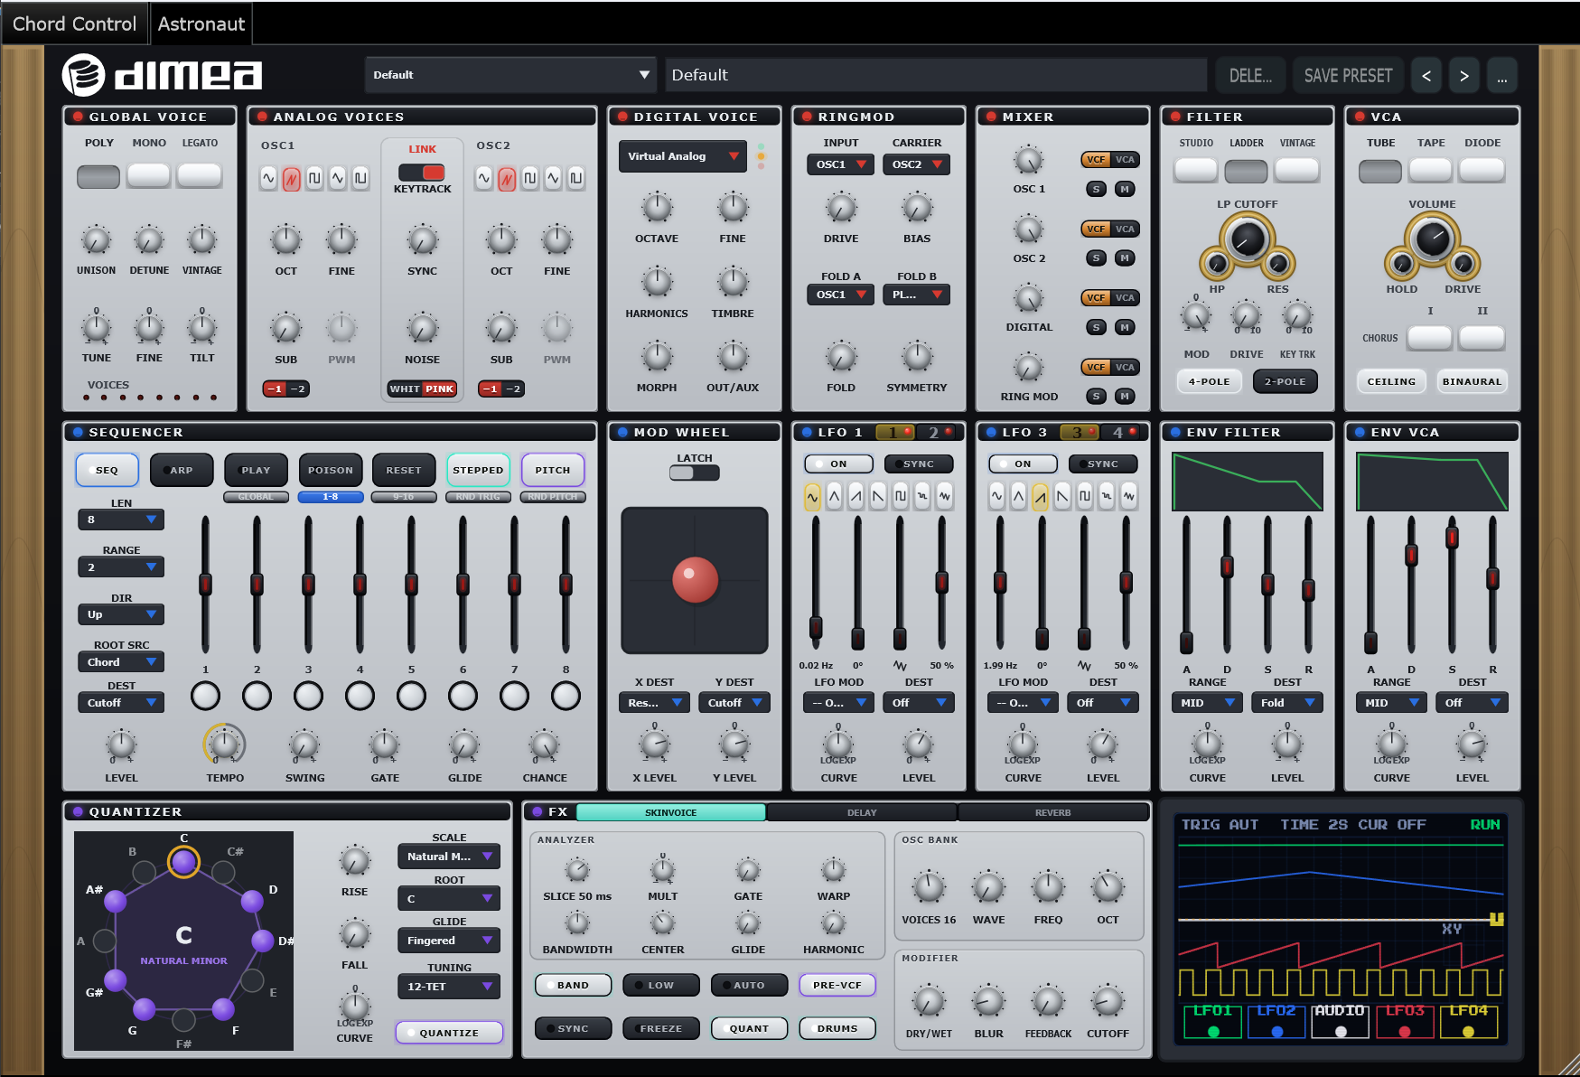Expand the ROOT SRC Chord dropdown
The image size is (1580, 1077).
click(x=121, y=662)
